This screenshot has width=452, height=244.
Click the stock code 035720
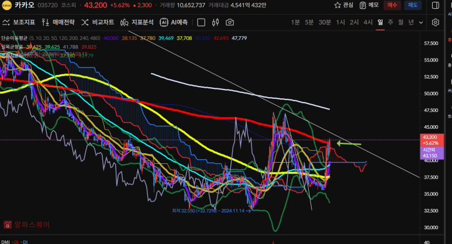point(47,5)
